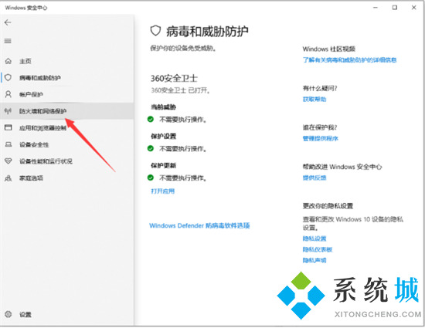
Task: Click the heart icon for 设备性能和运行状况
Action: 8,161
